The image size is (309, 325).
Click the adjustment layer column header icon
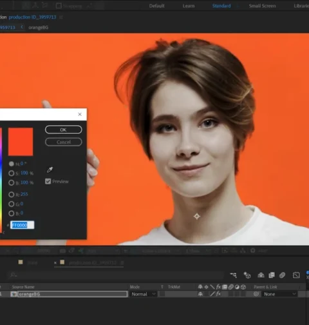(237, 287)
